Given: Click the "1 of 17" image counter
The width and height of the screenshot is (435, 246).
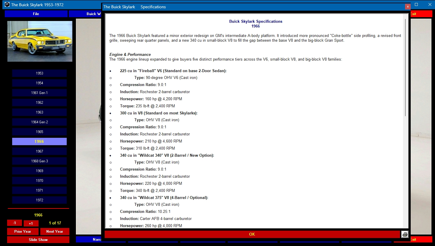Looking at the screenshot, I should click(55, 223).
